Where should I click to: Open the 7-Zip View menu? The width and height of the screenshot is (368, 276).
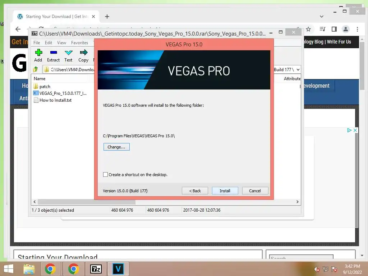[61, 43]
